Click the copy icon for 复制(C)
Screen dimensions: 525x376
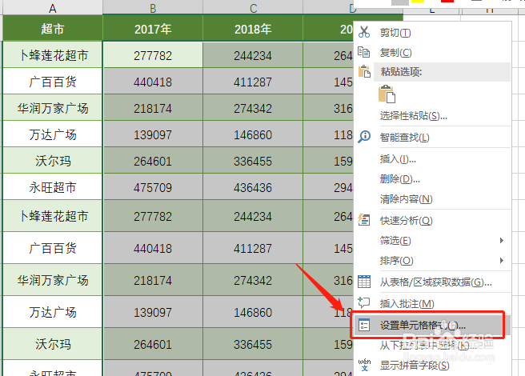364,52
